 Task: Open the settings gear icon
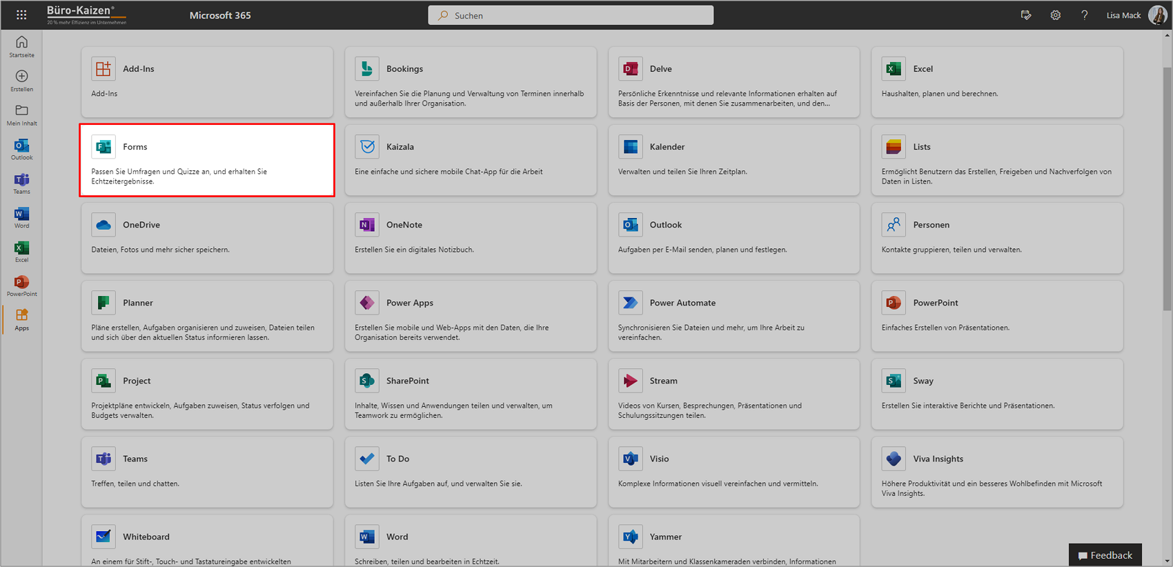pos(1055,15)
